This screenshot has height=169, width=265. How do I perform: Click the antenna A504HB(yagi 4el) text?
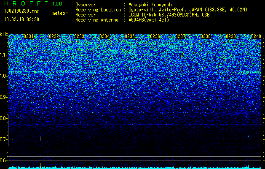coord(149,20)
